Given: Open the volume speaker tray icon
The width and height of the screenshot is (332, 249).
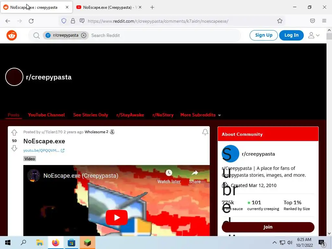Looking at the screenshot, I should [290, 243].
